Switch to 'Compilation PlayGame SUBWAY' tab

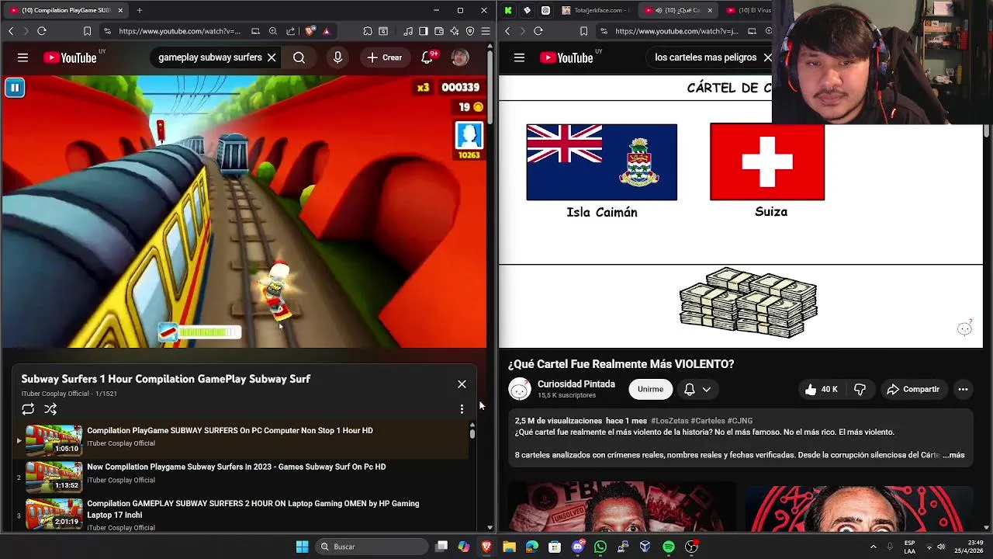(66, 10)
